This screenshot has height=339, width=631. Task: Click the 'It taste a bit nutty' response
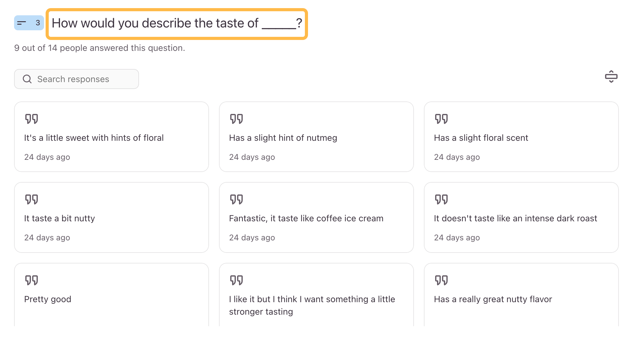59,219
